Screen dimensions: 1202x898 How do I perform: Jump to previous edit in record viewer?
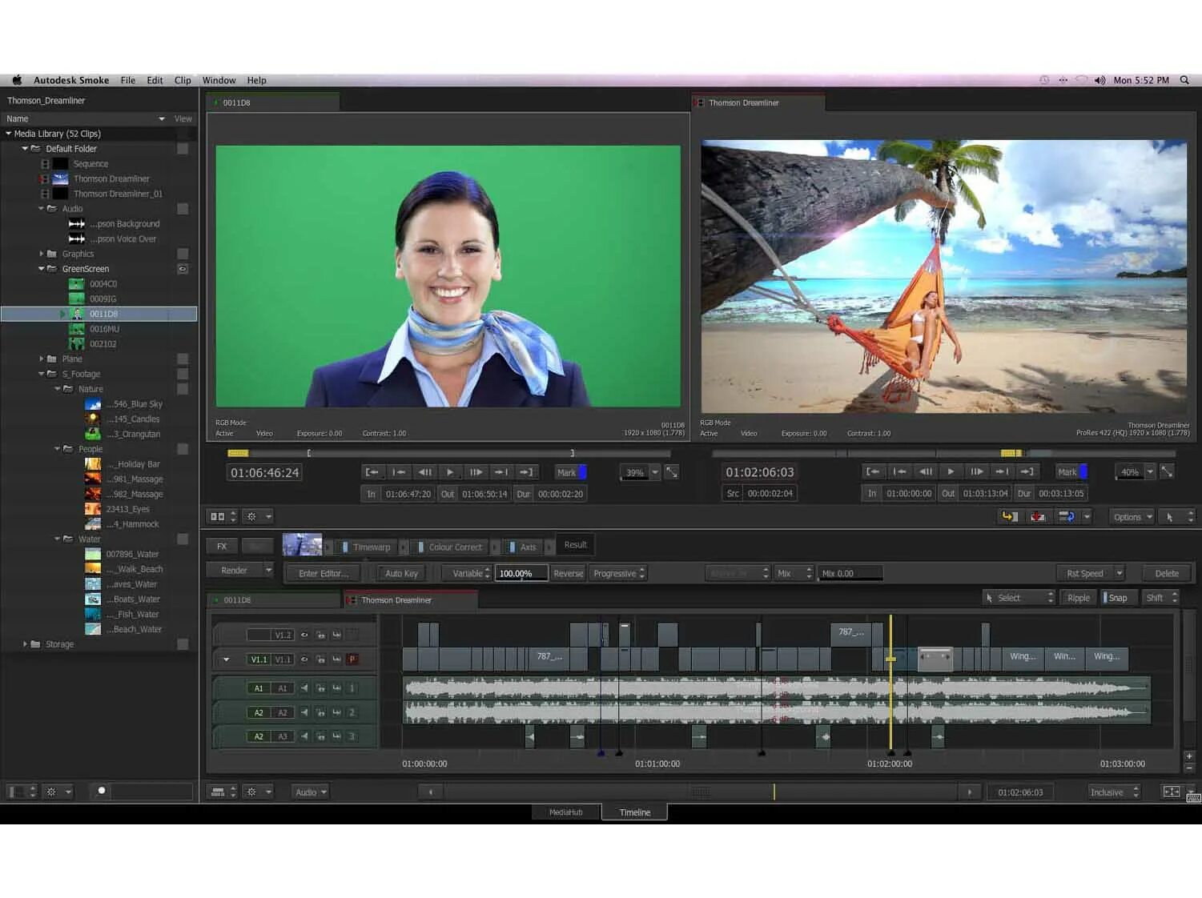click(899, 472)
